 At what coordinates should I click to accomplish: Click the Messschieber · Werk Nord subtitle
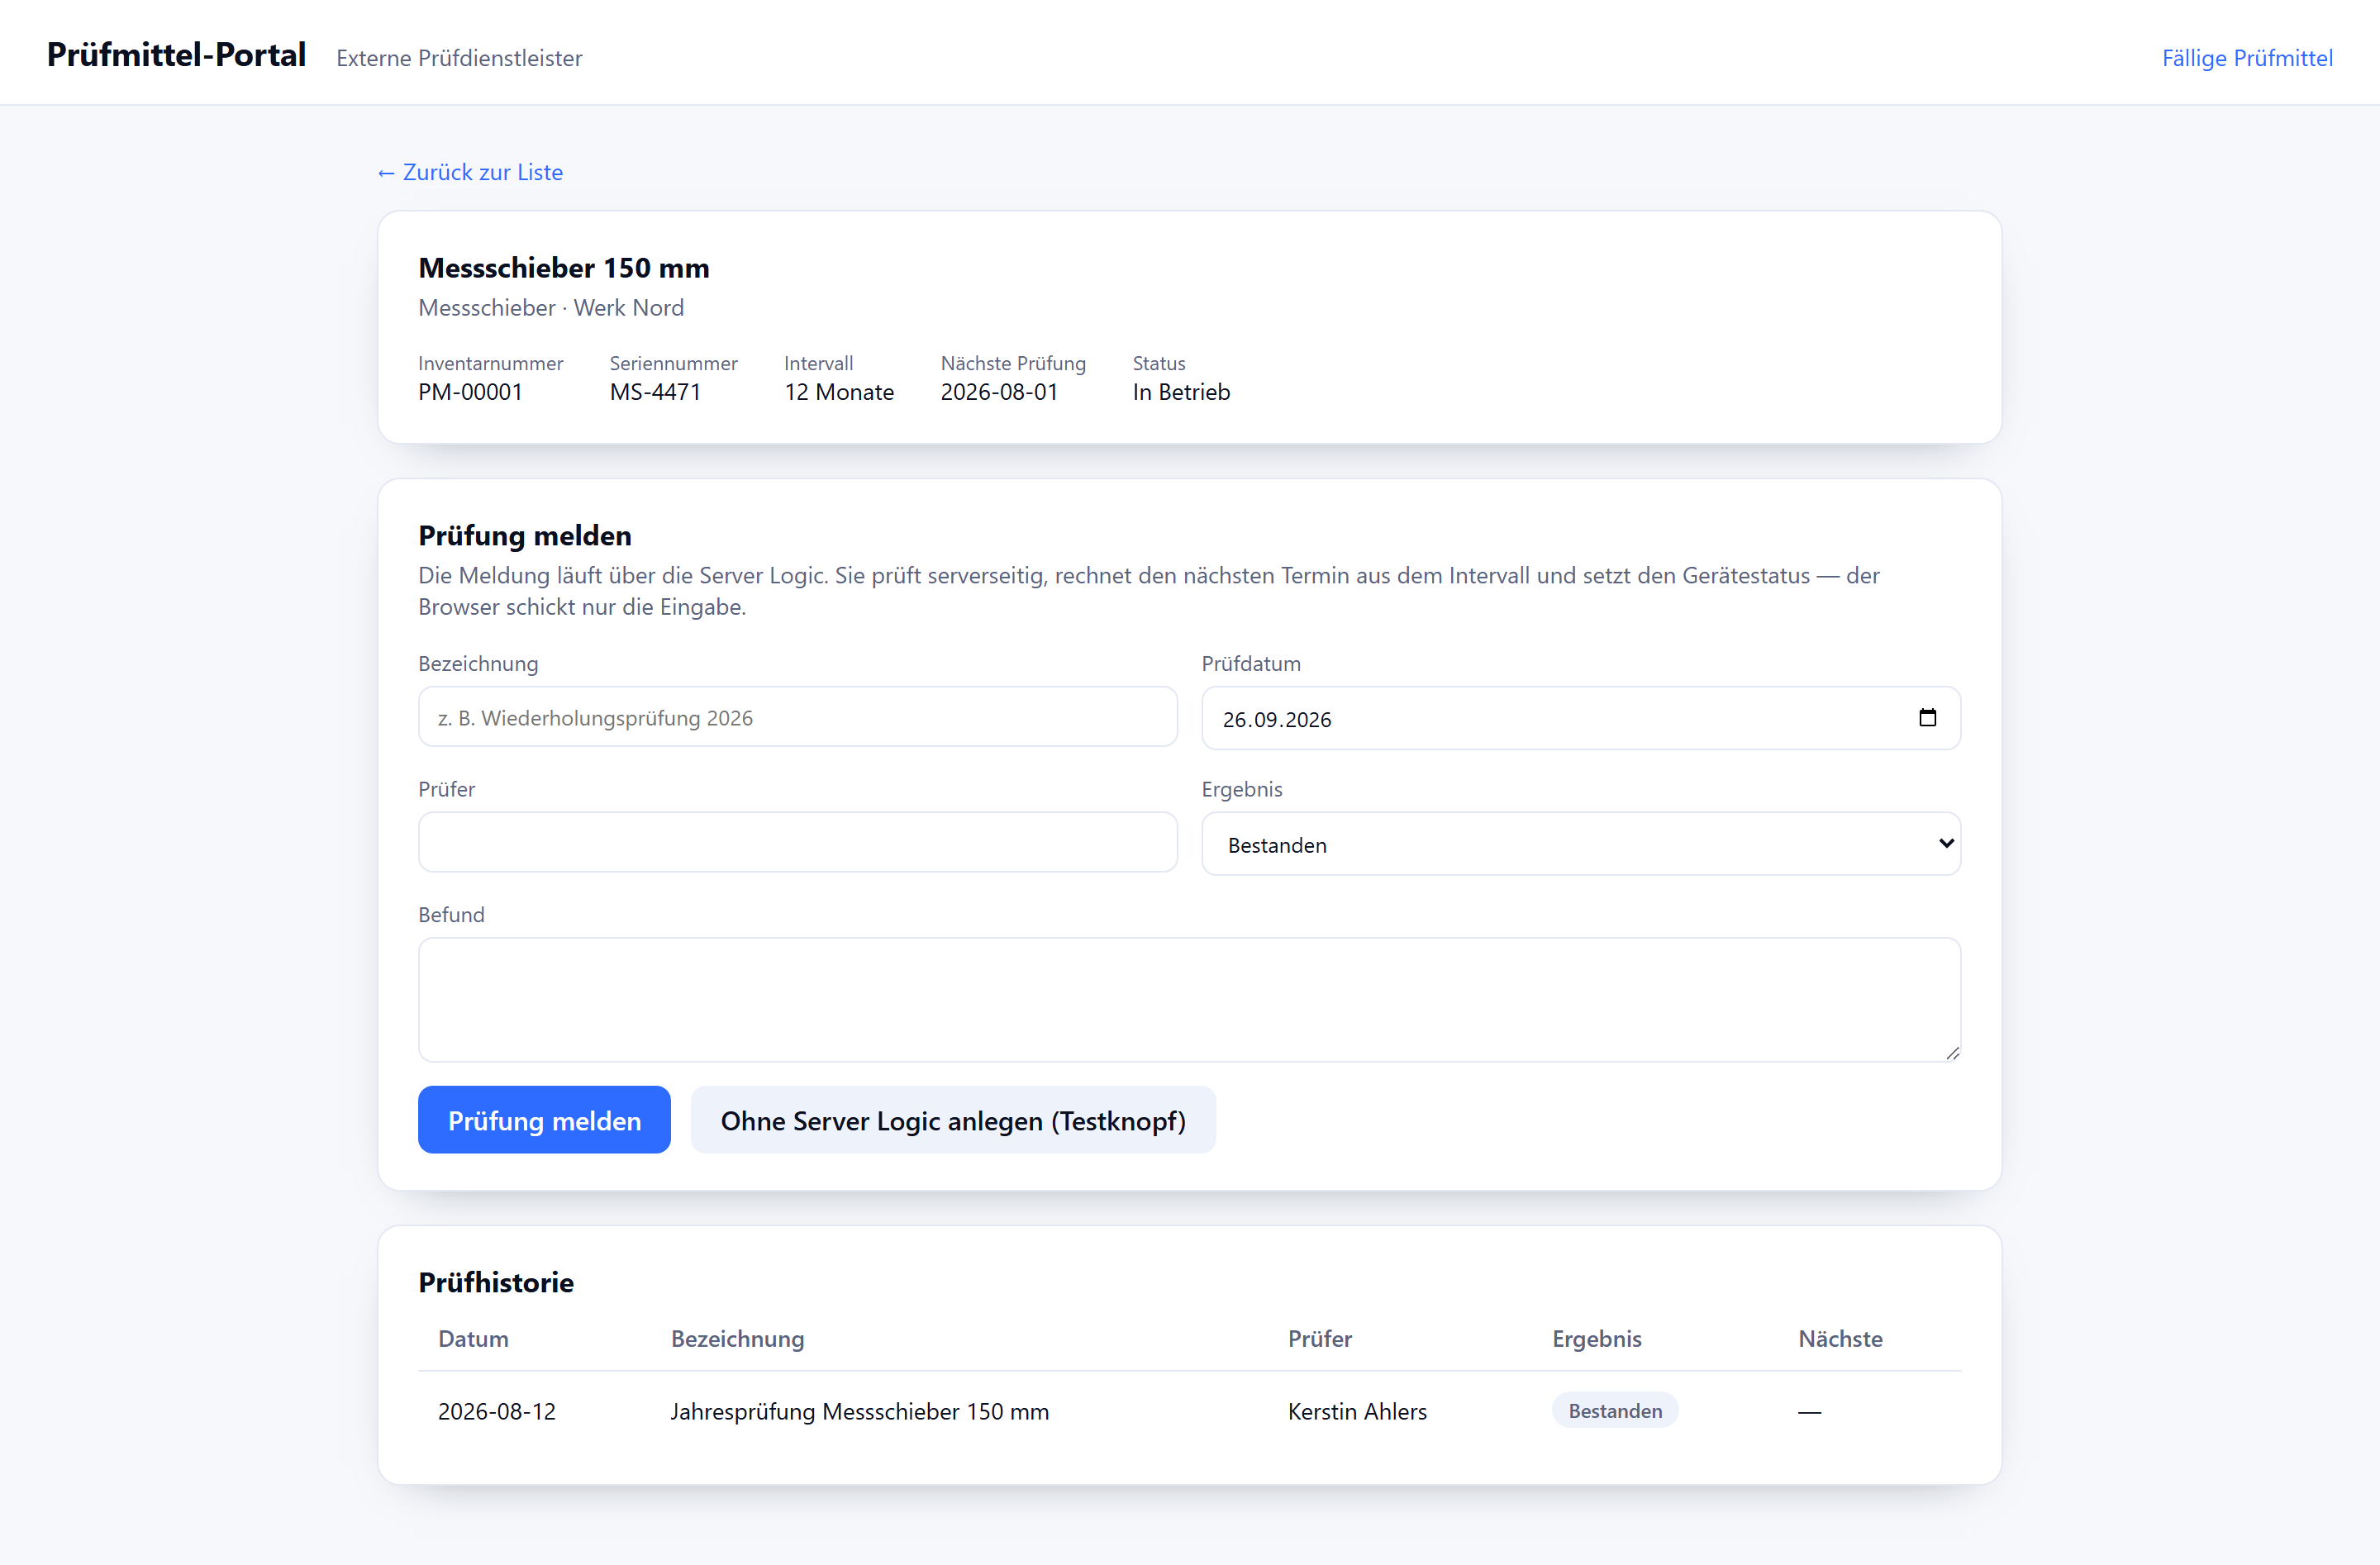click(x=551, y=308)
